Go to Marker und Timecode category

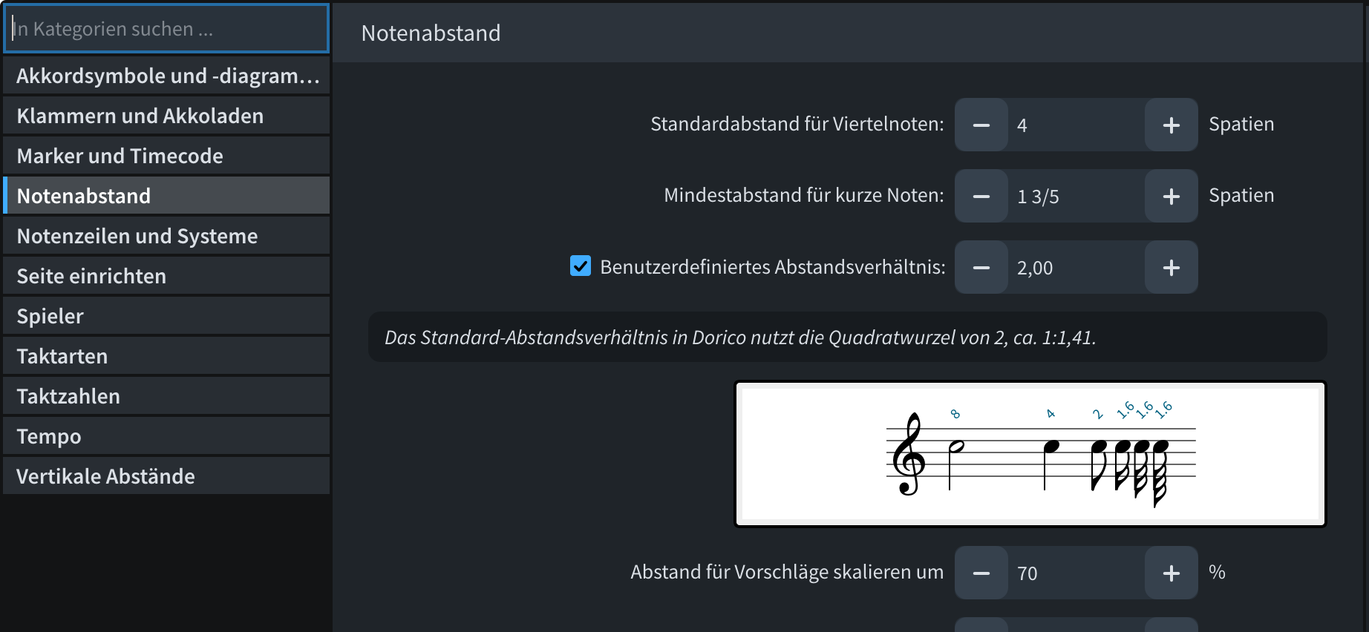coord(167,157)
